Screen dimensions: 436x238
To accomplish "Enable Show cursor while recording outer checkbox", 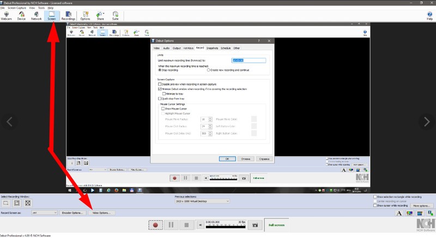I will click(x=375, y=205).
